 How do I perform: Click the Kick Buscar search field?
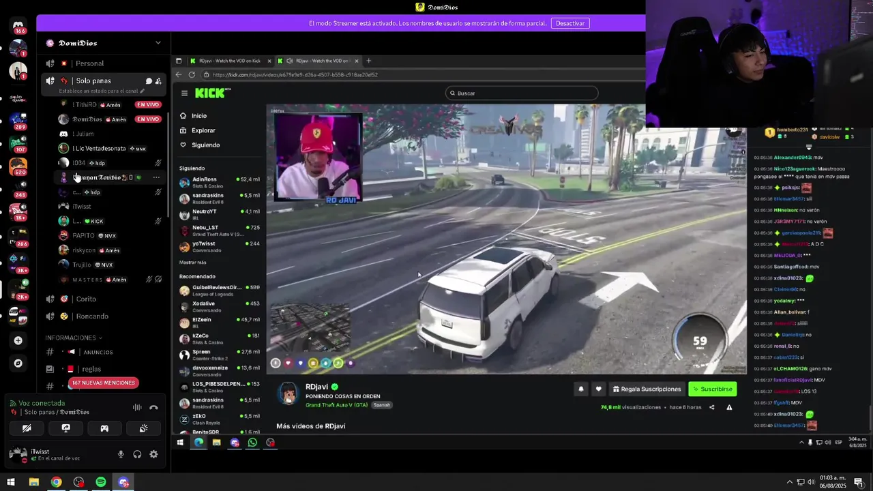click(522, 93)
